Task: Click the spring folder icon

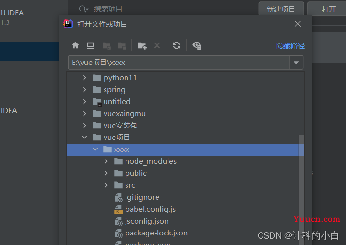Action: coord(97,90)
